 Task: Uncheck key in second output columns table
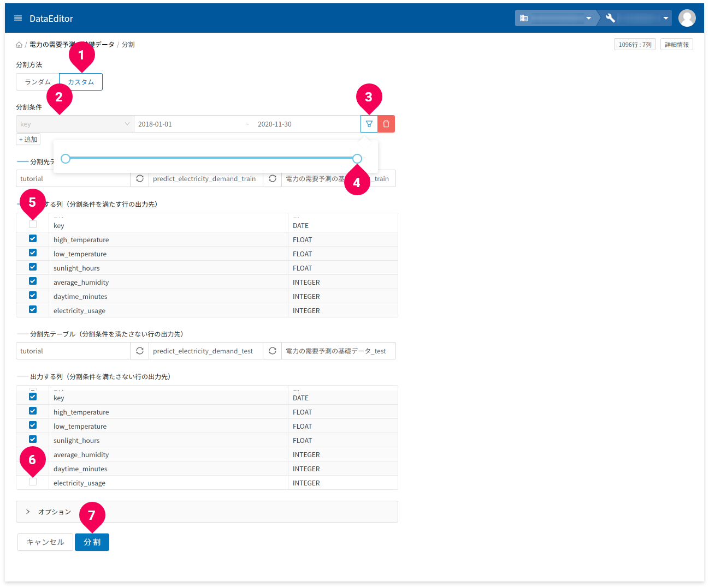[33, 397]
